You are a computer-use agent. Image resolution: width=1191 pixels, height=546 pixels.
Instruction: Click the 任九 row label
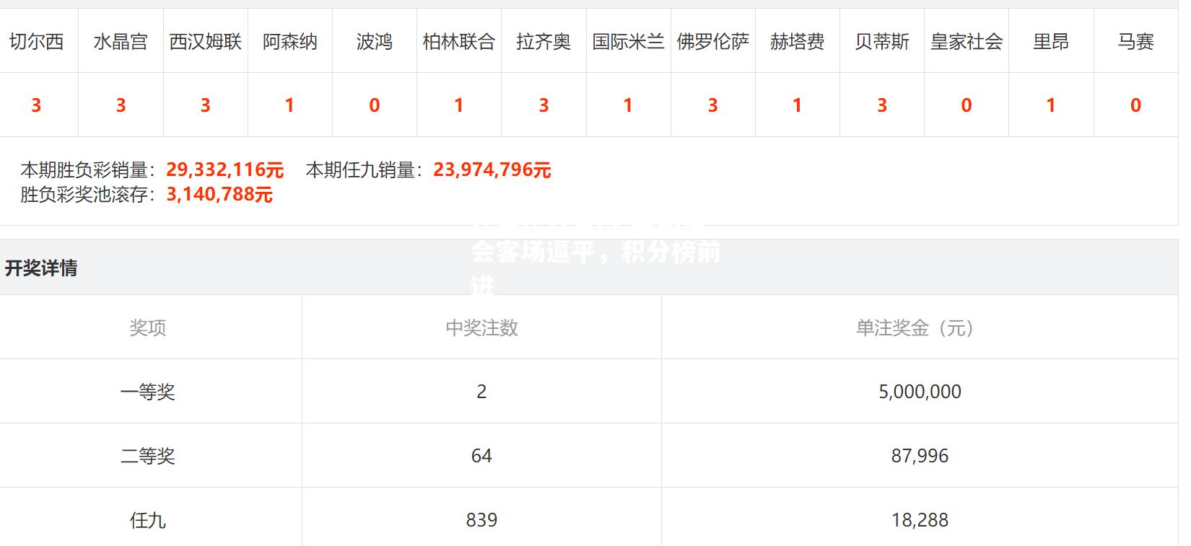click(x=148, y=520)
